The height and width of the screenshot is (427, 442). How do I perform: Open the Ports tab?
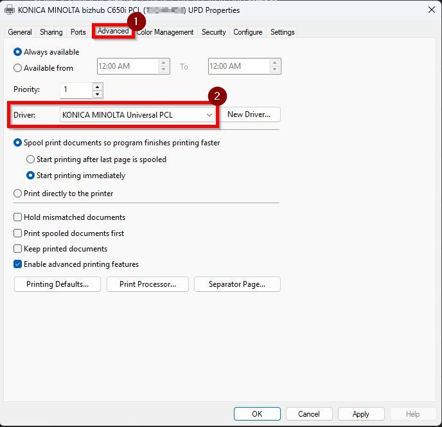point(78,32)
